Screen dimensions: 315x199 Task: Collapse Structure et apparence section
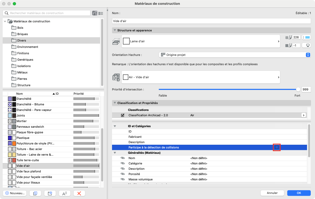point(115,30)
